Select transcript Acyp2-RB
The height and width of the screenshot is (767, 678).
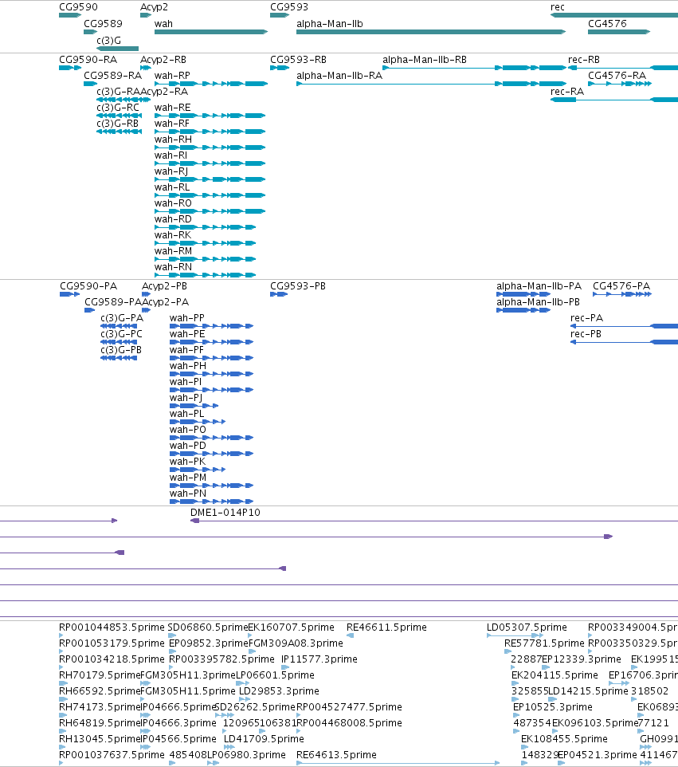pos(163,60)
